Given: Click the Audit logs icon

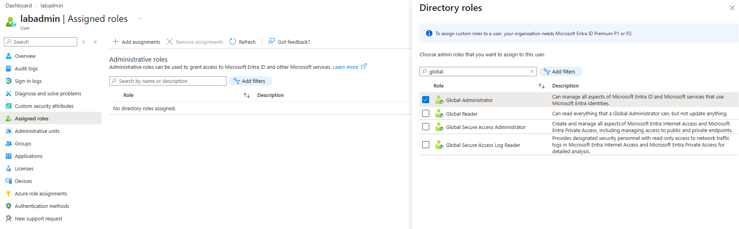Looking at the screenshot, I should coord(9,68).
